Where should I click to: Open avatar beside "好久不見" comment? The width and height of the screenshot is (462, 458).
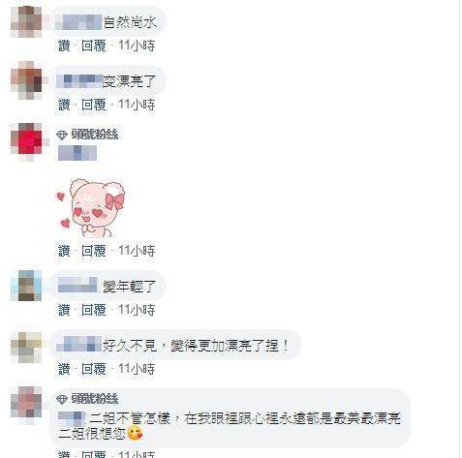[26, 347]
